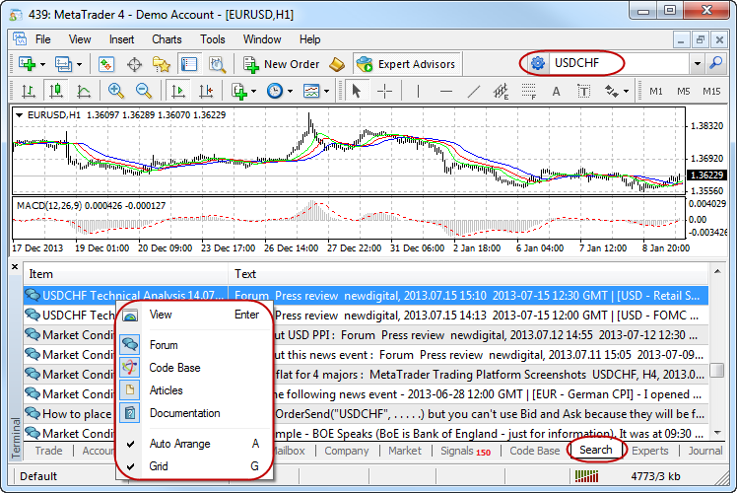This screenshot has width=737, height=493.
Task: Toggle Grid option in context menu
Action: point(159,465)
